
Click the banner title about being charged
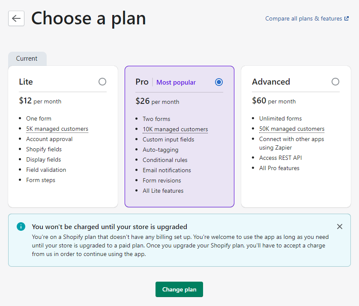[109, 227]
